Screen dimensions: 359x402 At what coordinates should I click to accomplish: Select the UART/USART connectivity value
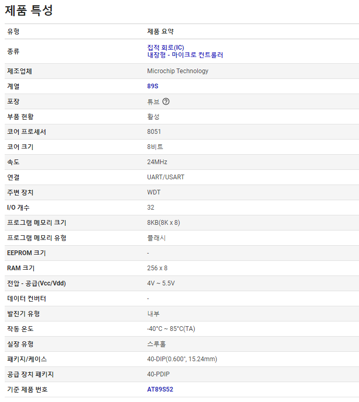coord(166,177)
